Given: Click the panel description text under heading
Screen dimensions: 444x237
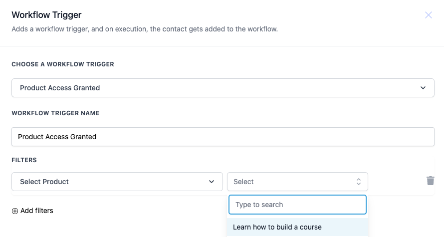Looking at the screenshot, I should coord(144,29).
